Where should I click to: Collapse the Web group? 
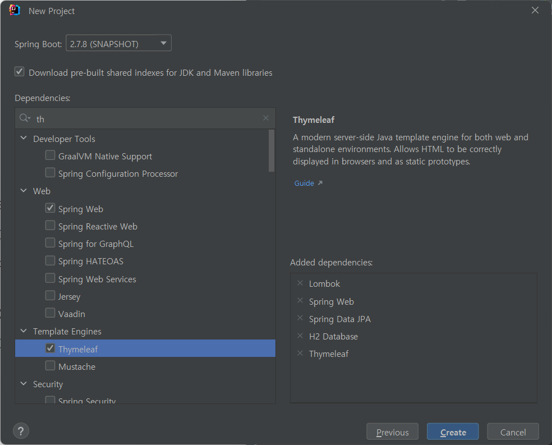24,190
